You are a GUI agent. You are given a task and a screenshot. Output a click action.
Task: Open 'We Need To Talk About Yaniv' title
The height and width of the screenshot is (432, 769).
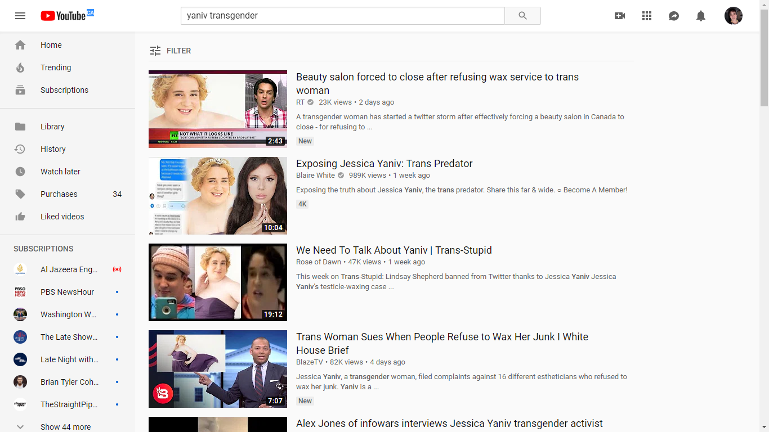(394, 250)
